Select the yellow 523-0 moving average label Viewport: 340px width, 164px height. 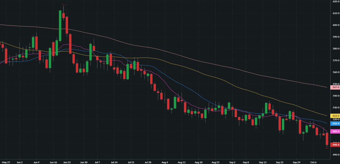click(x=334, y=116)
